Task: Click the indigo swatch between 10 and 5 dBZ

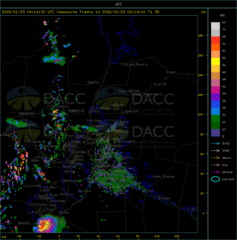Action: pyautogui.click(x=215, y=133)
